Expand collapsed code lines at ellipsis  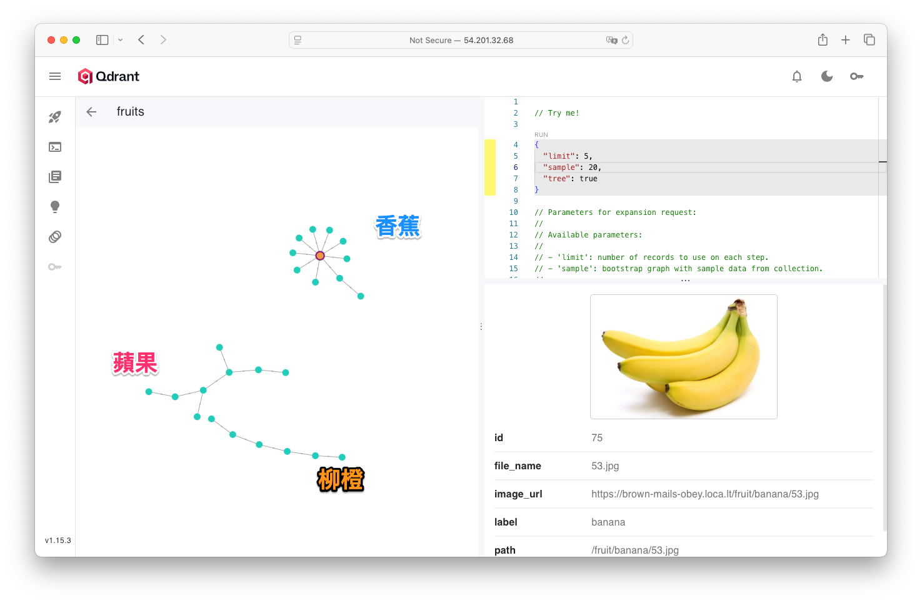pos(686,281)
